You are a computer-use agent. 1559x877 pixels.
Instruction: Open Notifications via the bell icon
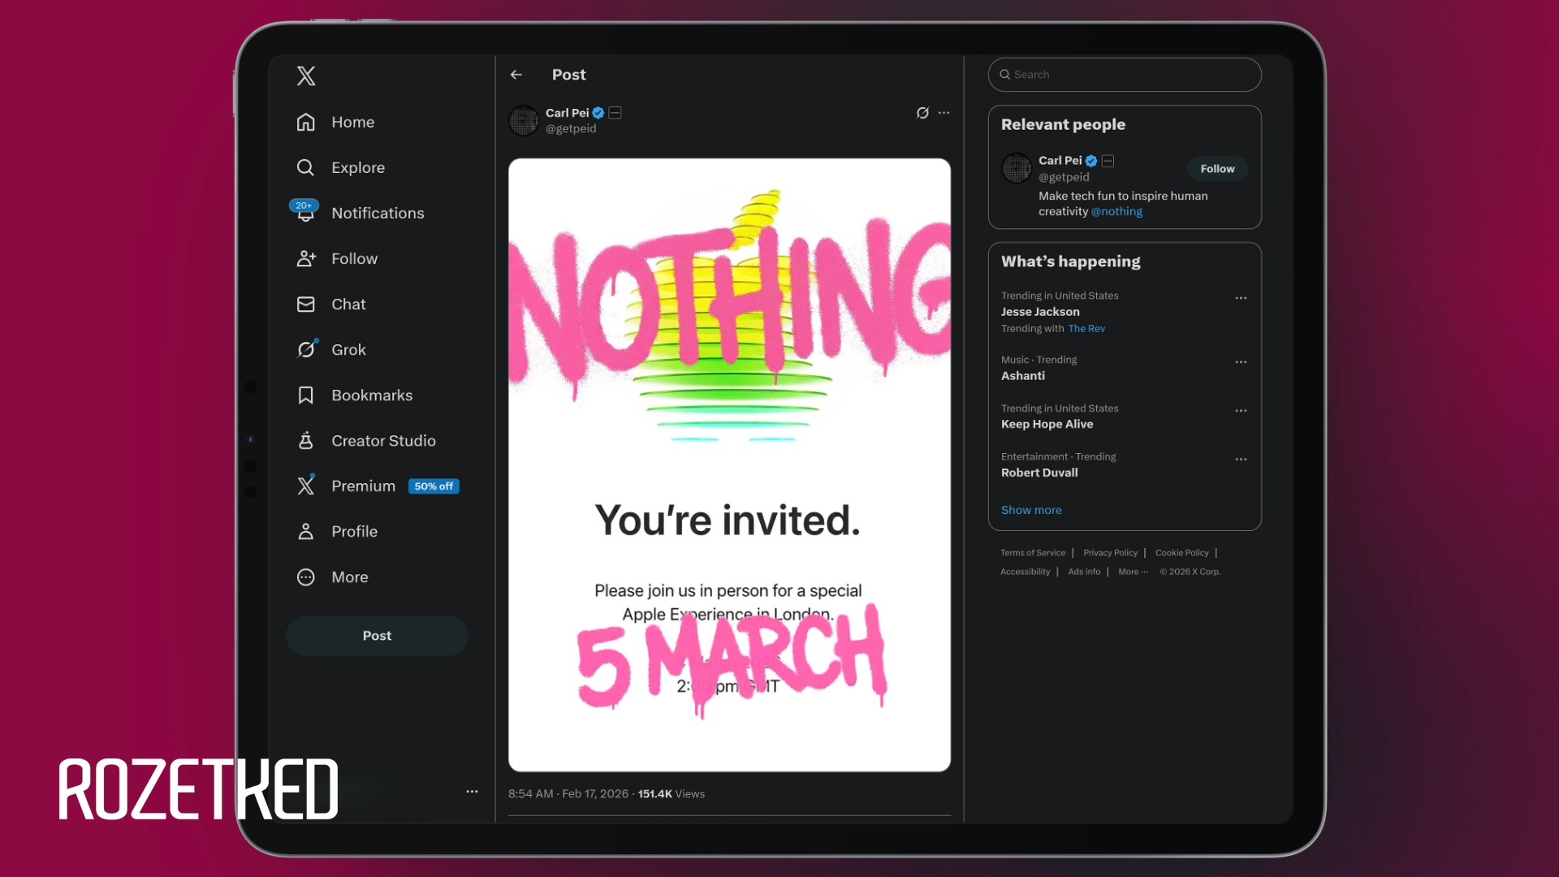[305, 213]
